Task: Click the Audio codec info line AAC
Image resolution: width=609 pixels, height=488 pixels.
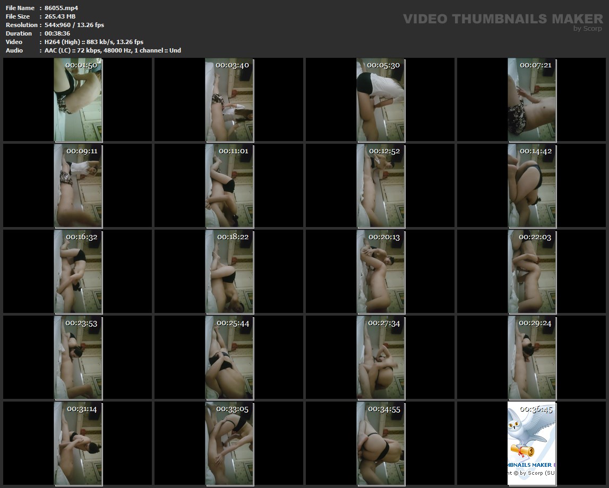Action: click(113, 50)
